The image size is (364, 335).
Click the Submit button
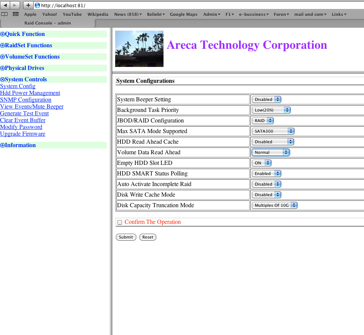[x=126, y=237]
